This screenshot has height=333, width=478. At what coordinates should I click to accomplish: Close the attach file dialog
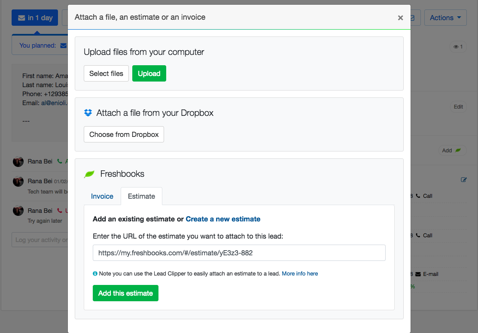400,18
